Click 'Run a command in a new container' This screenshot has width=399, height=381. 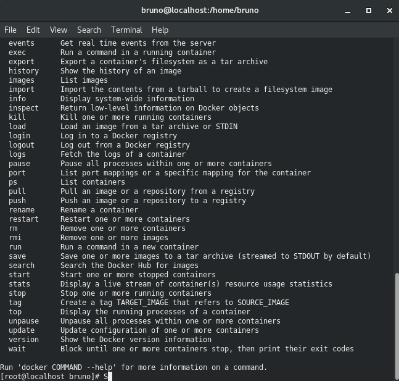coord(130,247)
